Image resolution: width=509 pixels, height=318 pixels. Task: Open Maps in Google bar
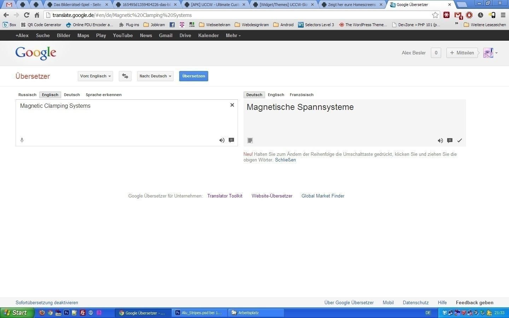click(x=83, y=35)
